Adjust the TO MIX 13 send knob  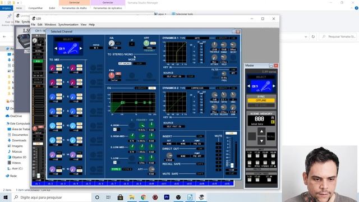[52, 155]
